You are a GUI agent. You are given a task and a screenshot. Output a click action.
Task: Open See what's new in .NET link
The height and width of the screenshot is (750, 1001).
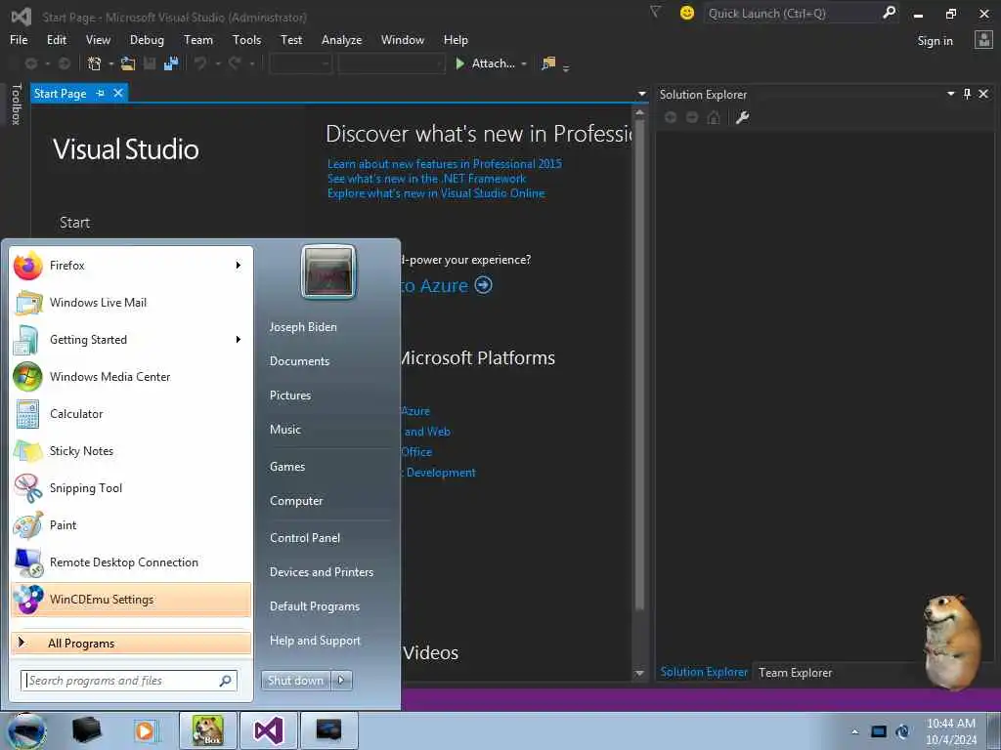426,179
